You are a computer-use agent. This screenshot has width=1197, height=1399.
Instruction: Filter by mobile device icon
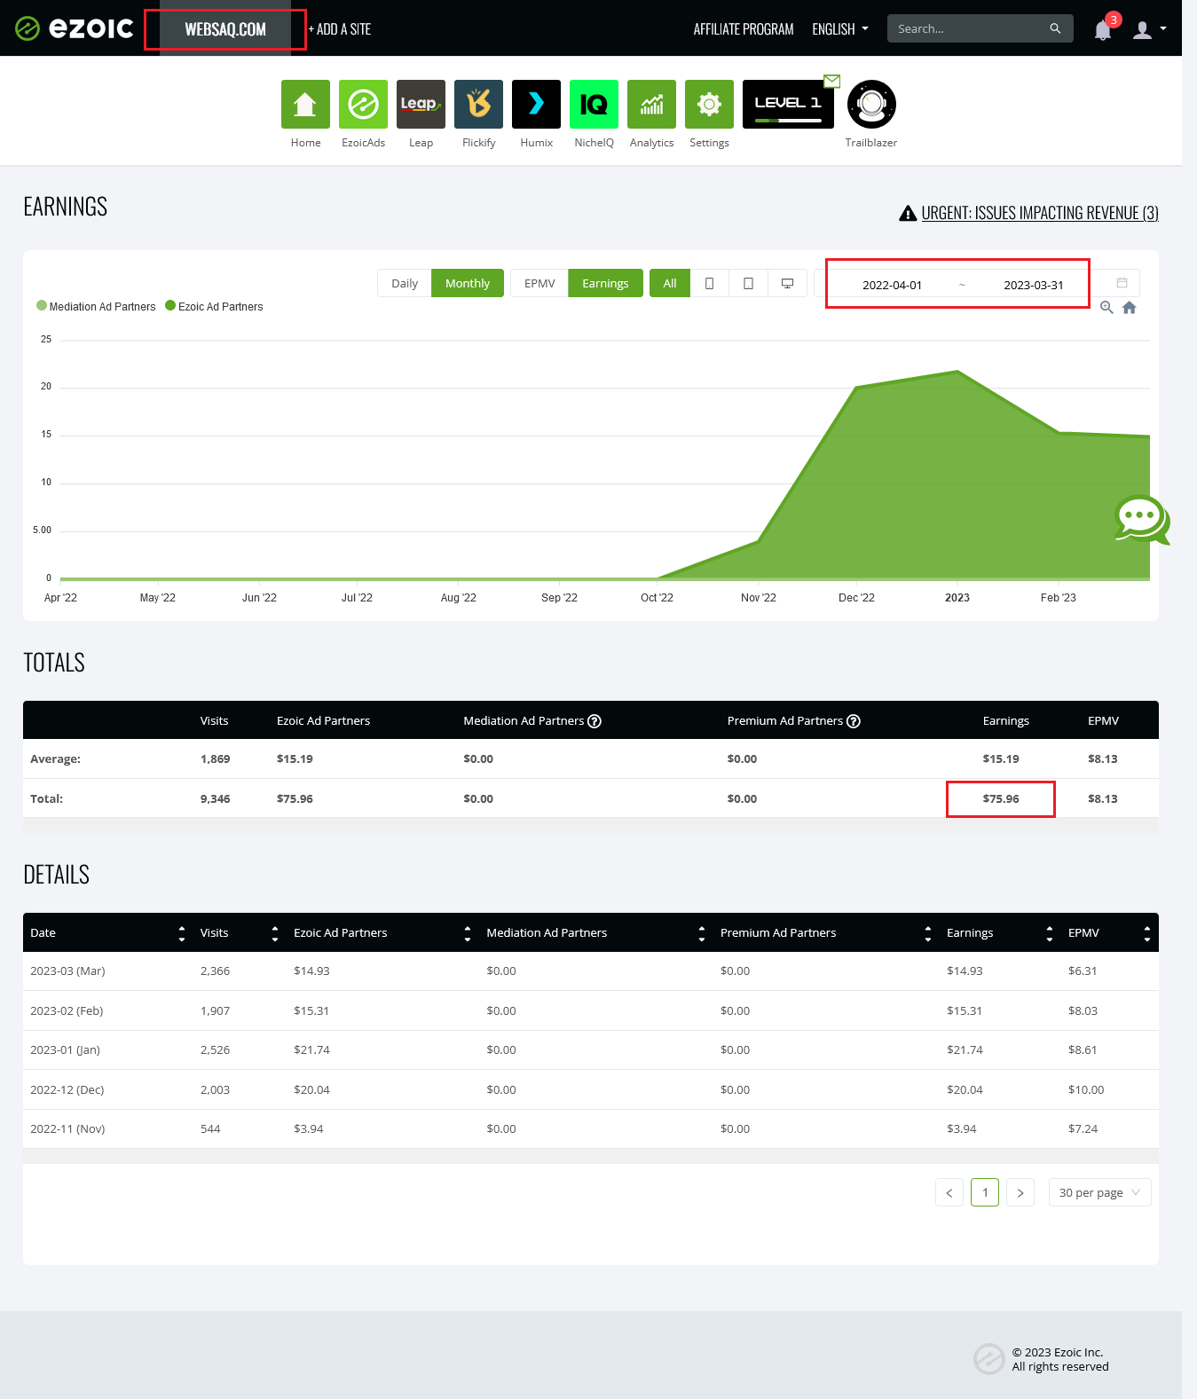tap(709, 283)
